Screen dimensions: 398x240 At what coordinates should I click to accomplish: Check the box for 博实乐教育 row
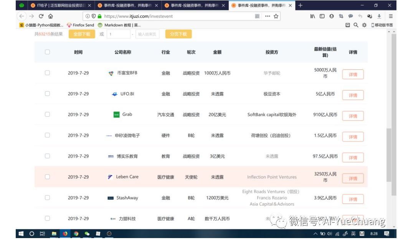tap(47, 156)
